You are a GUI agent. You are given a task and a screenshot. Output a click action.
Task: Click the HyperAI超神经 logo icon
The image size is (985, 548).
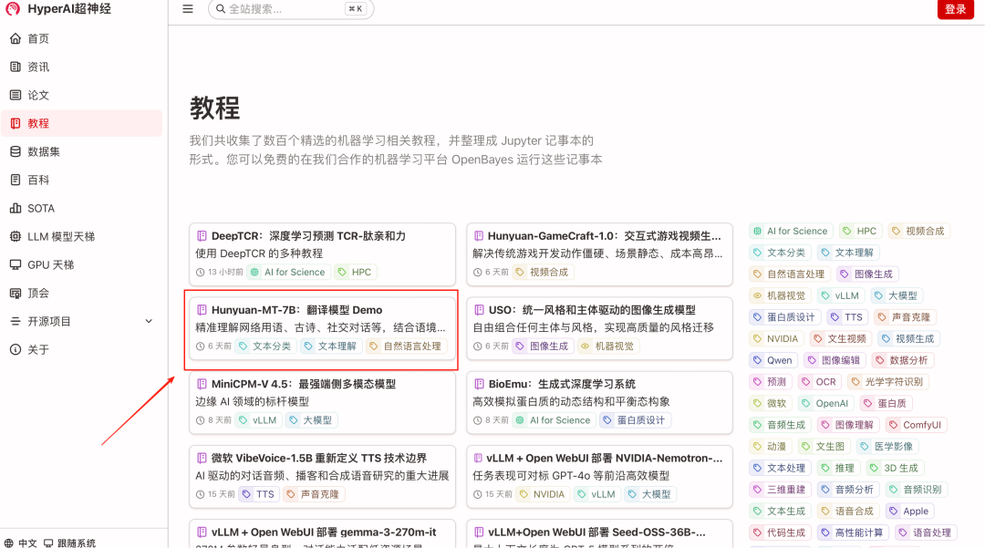click(x=13, y=9)
